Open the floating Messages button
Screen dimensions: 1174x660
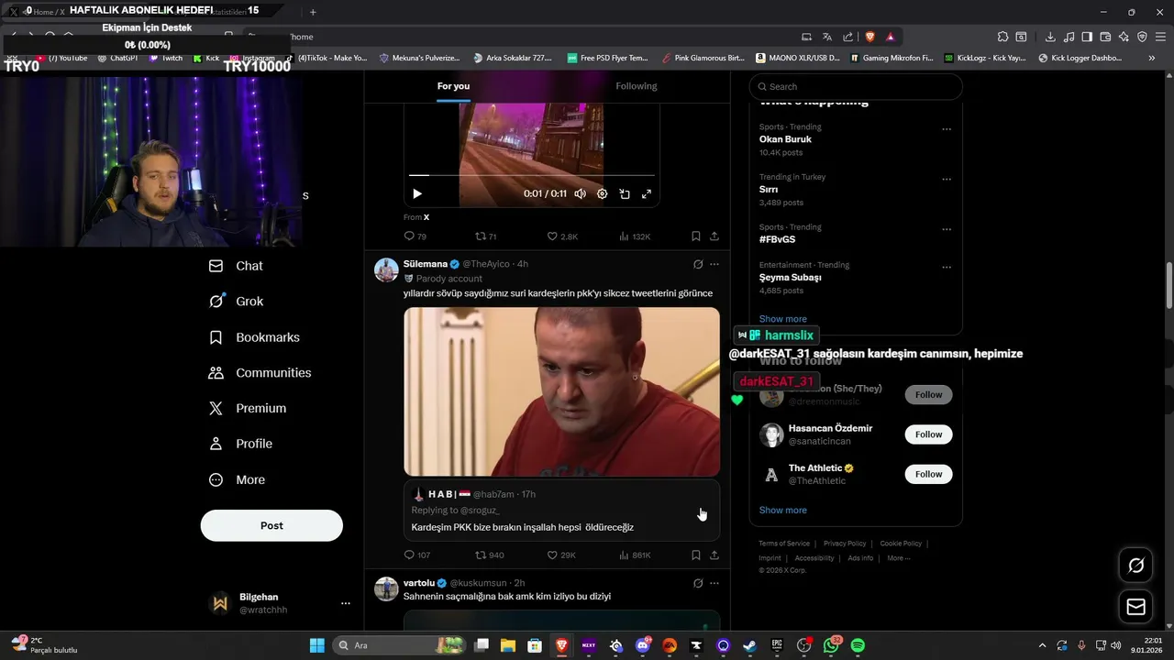[x=1135, y=607]
